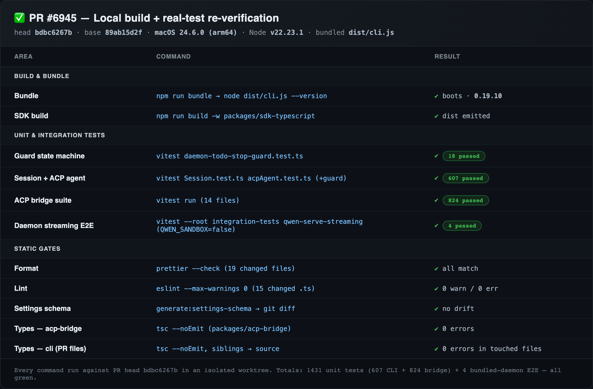Click the 'Types — acp-bridge' area label

pos(48,329)
